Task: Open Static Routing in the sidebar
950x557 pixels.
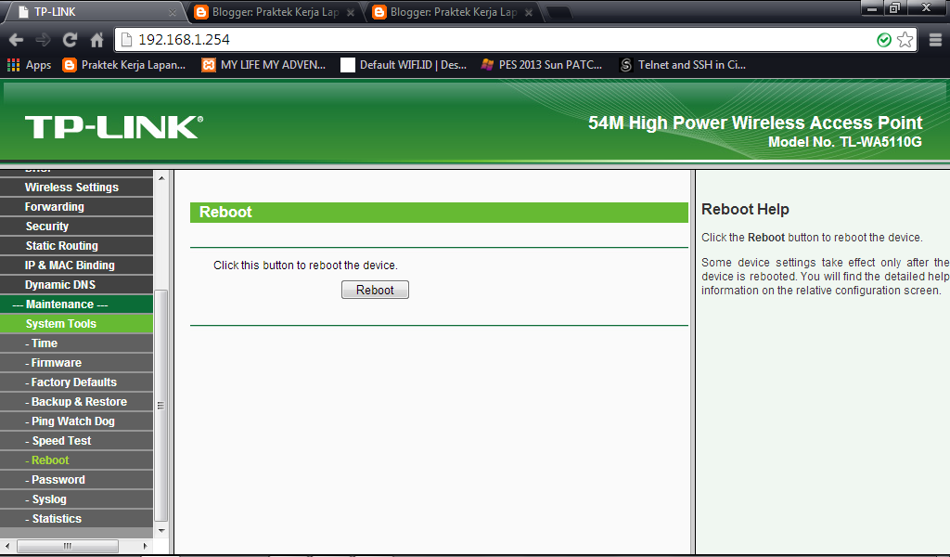Action: [x=76, y=245]
